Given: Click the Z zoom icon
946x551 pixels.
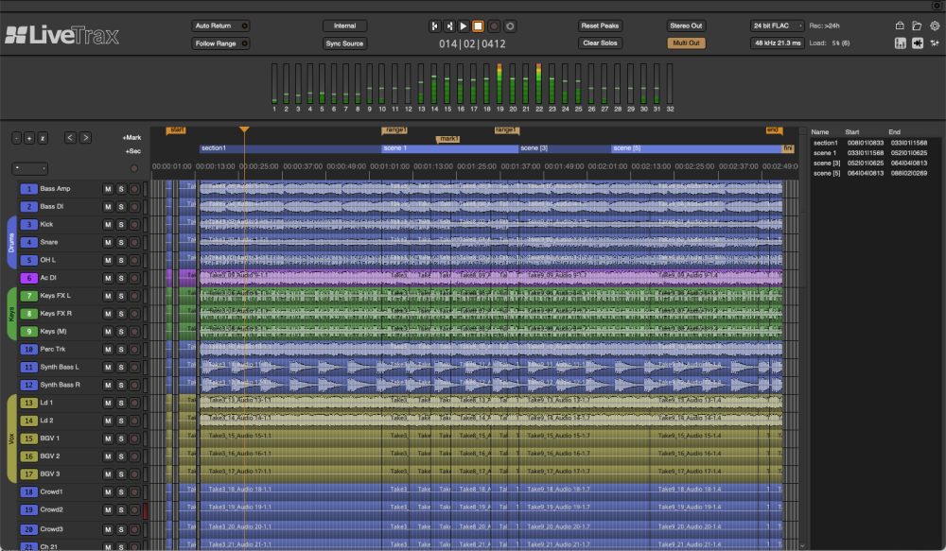Looking at the screenshot, I should [43, 138].
